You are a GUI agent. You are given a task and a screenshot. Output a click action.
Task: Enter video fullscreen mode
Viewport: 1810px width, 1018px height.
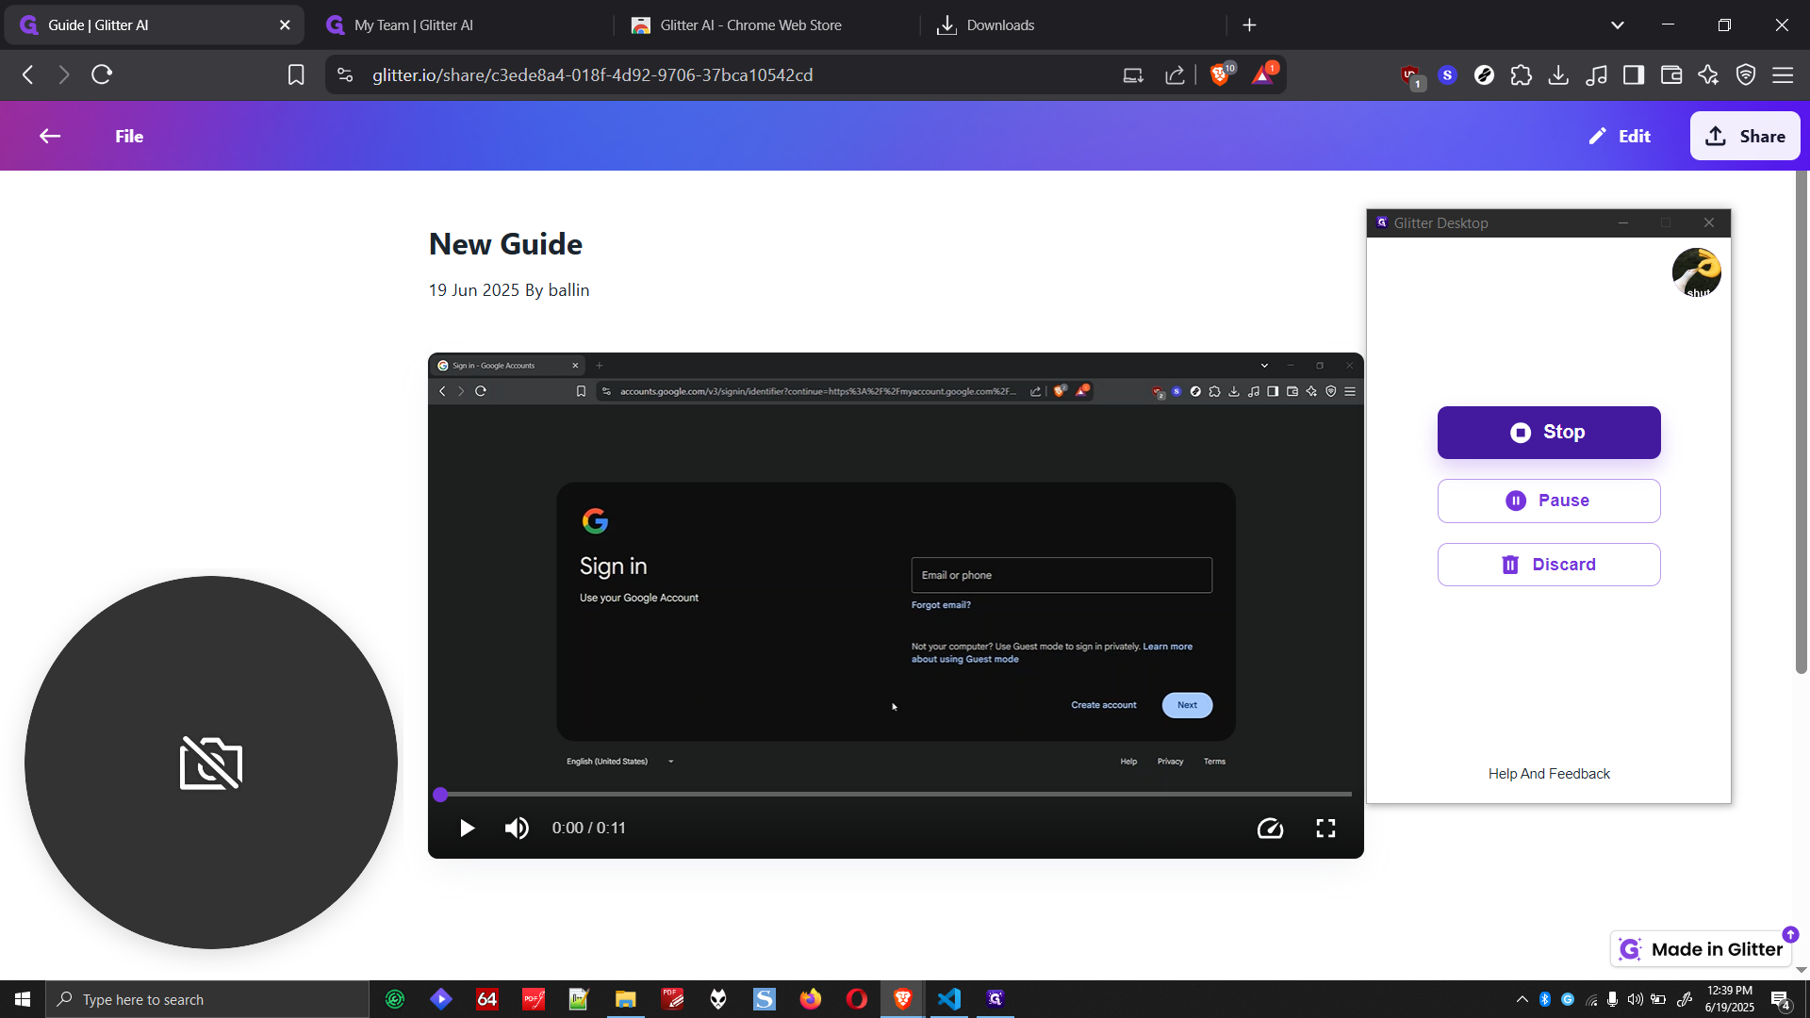click(1325, 829)
